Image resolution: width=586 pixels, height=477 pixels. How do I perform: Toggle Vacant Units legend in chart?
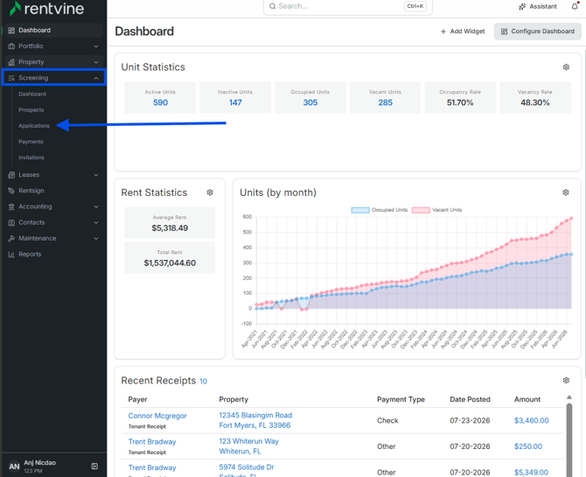coord(437,210)
